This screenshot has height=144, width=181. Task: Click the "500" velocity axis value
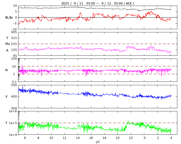click(14, 85)
